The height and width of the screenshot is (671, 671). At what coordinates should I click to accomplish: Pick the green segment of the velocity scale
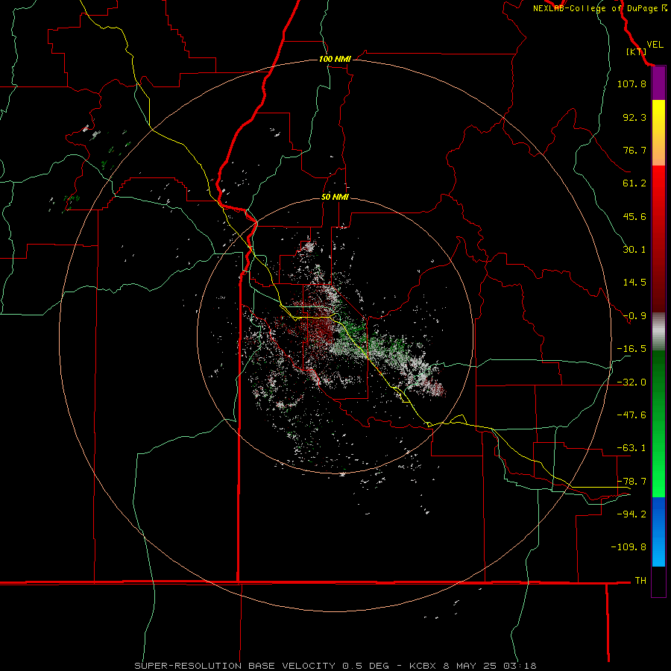click(x=658, y=423)
